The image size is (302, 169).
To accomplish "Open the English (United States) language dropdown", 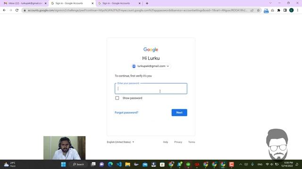I will tap(120, 142).
